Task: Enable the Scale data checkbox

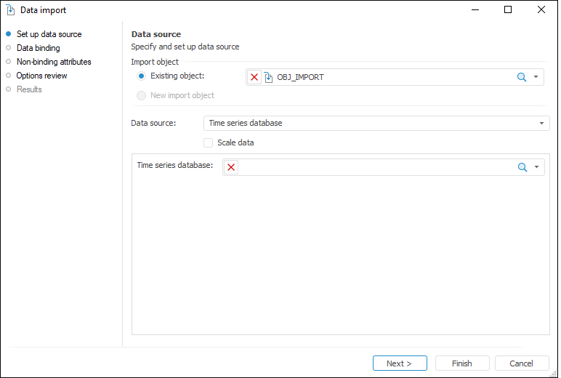Action: pos(209,142)
